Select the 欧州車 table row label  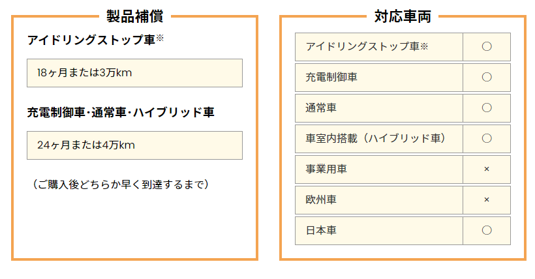pos(320,199)
